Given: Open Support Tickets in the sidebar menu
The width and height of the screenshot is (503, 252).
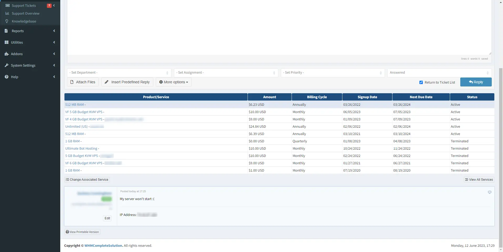Looking at the screenshot, I should (x=24, y=5).
